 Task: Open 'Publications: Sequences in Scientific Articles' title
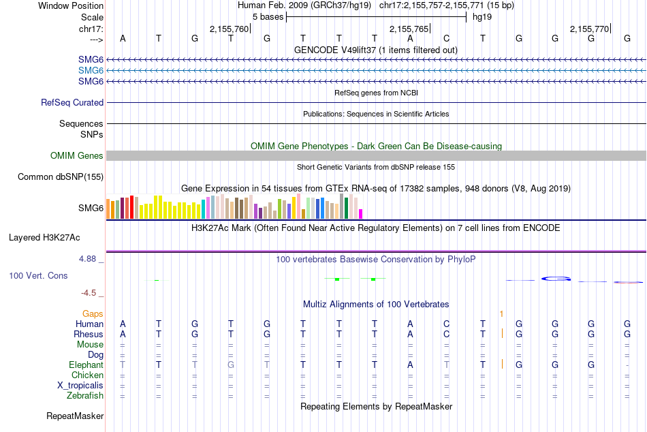[376, 114]
